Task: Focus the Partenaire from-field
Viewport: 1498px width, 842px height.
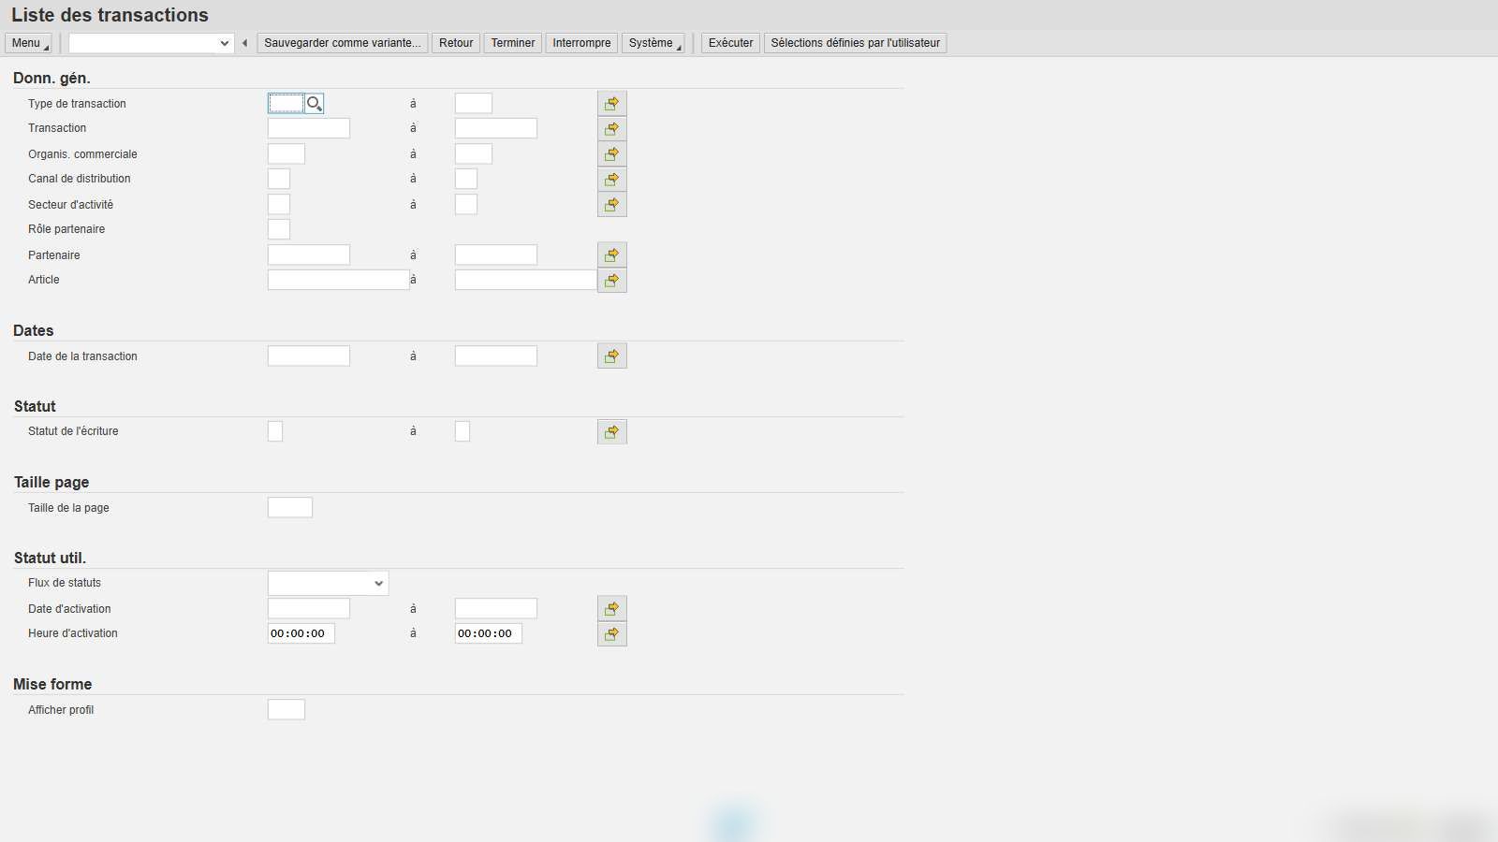Action: 309,254
